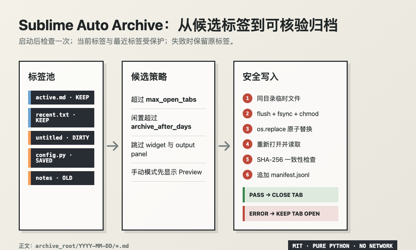The image size is (416, 250).
Task: Select the flush + fsync + chmod step
Action: (x=288, y=114)
